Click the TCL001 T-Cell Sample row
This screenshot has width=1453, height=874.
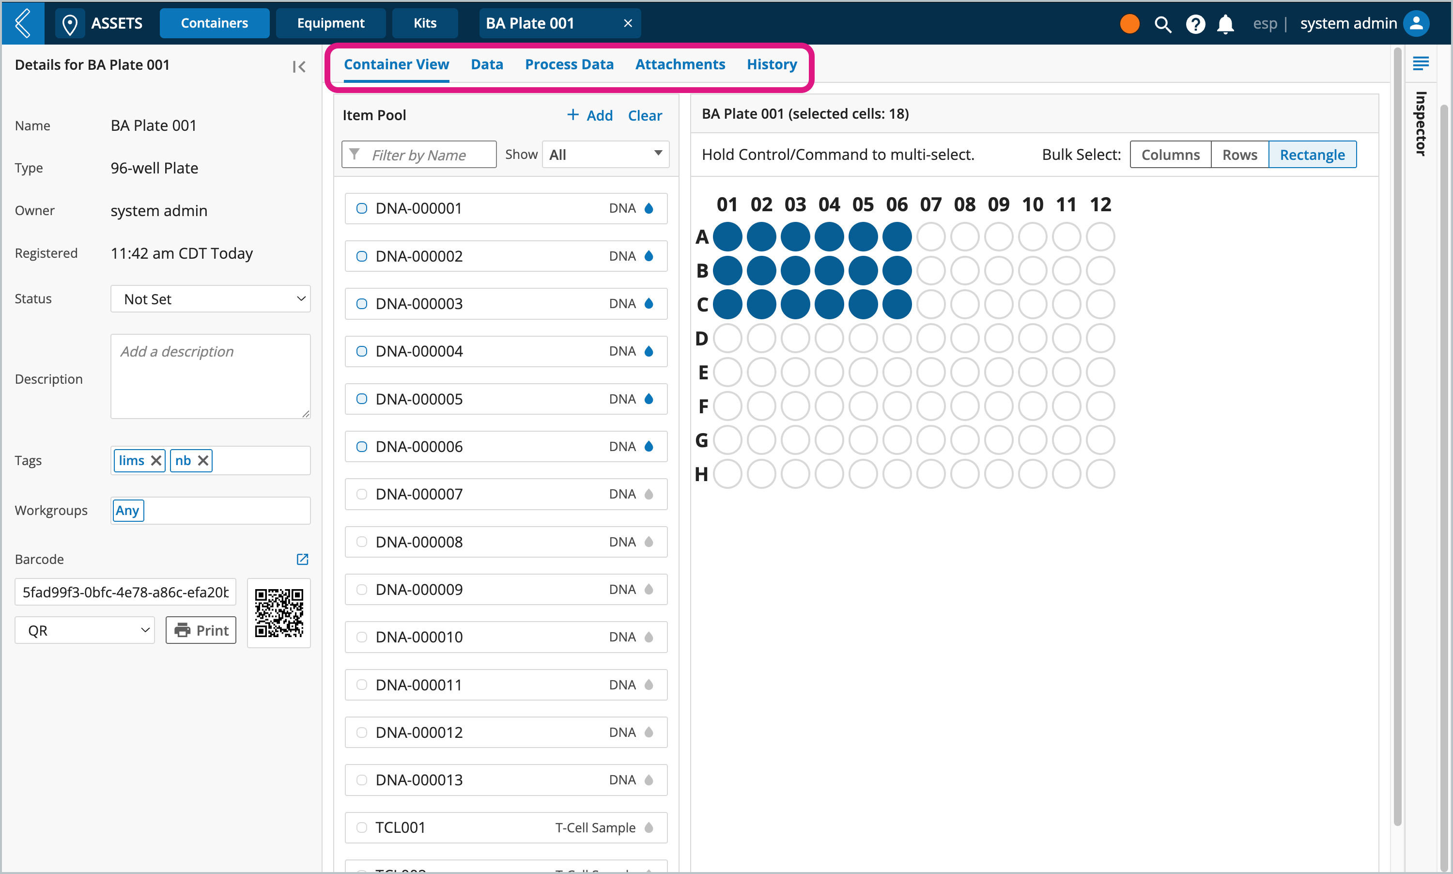click(506, 827)
